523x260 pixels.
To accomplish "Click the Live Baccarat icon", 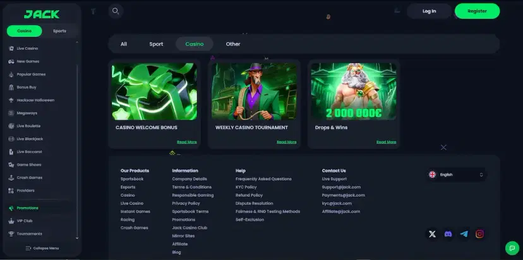I will point(11,152).
